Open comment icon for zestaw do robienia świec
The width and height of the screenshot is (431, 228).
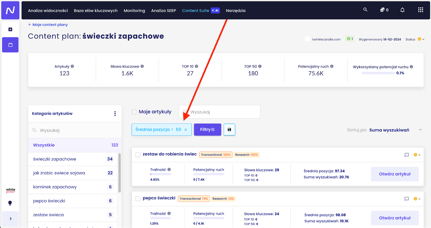[407, 155]
